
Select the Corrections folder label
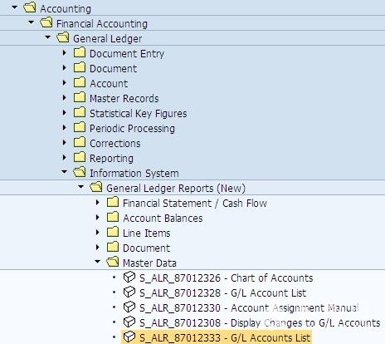pos(115,144)
